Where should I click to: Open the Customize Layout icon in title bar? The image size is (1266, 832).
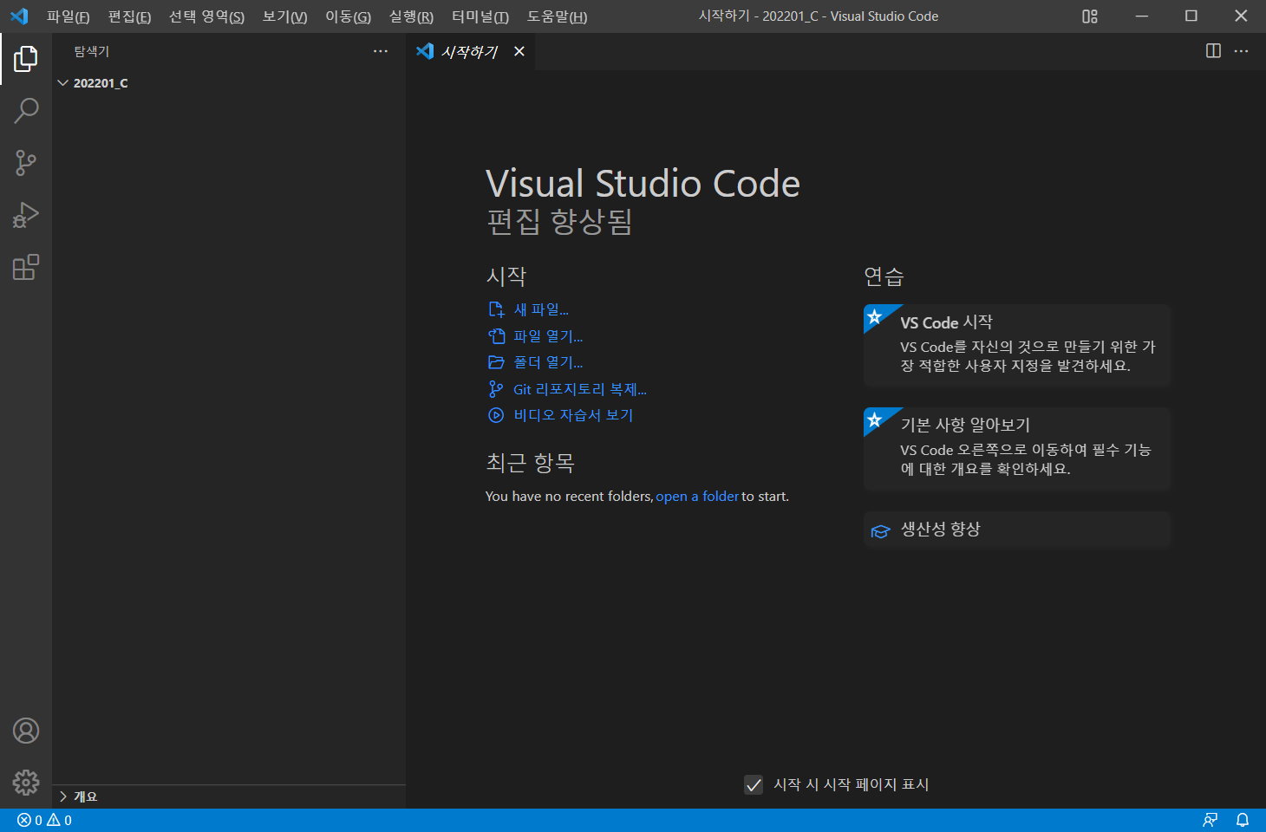tap(1090, 16)
